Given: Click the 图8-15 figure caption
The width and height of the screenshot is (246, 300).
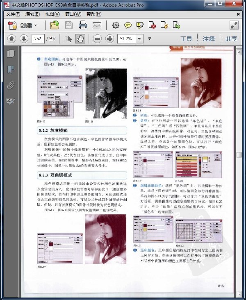Looking at the screenshot, I should [x=41, y=121].
